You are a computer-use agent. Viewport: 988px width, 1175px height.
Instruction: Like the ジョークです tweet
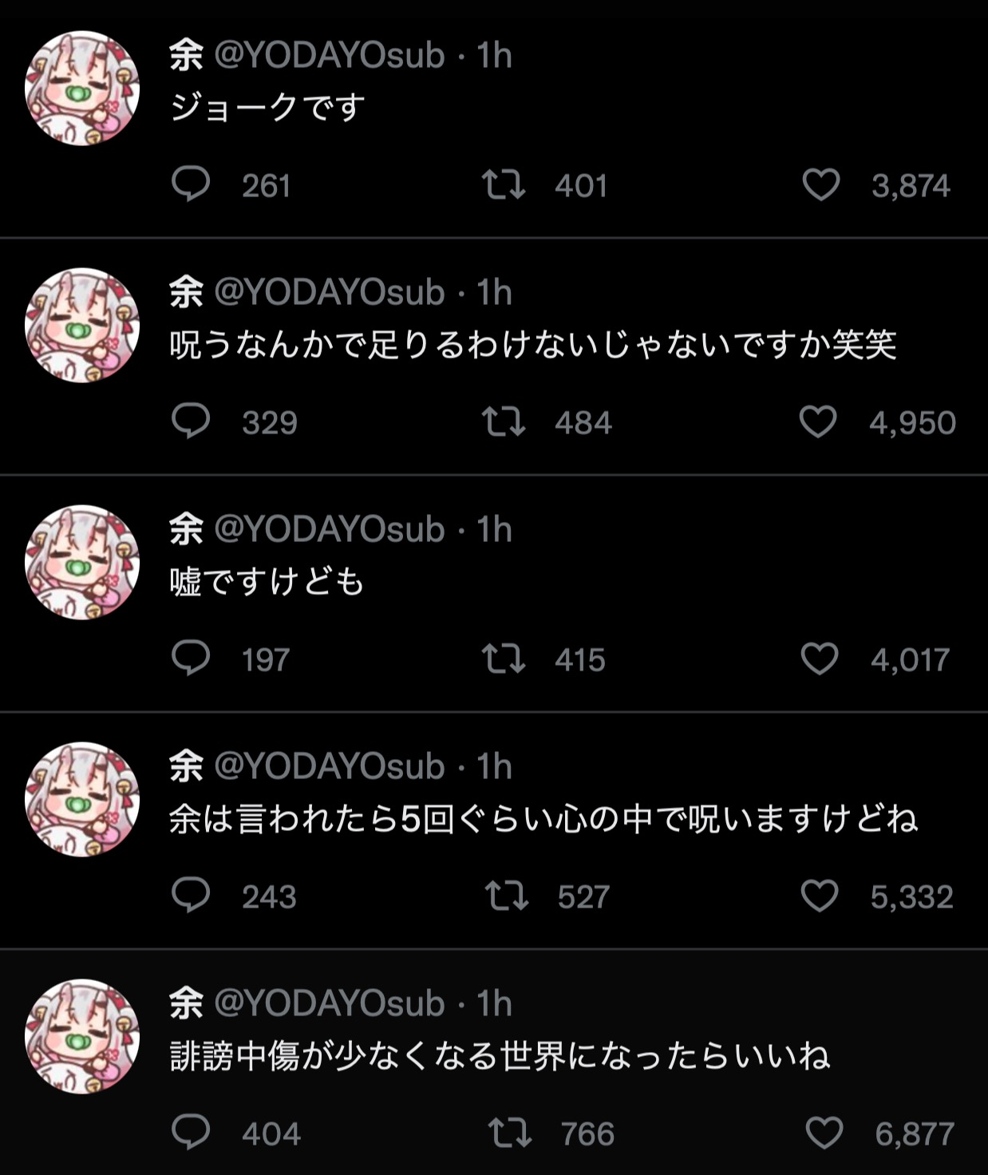click(x=820, y=185)
